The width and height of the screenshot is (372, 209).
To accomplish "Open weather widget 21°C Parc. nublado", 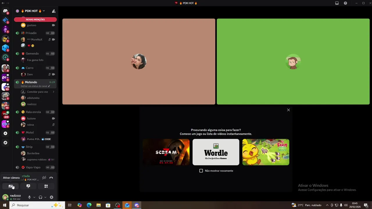I will [x=307, y=205].
